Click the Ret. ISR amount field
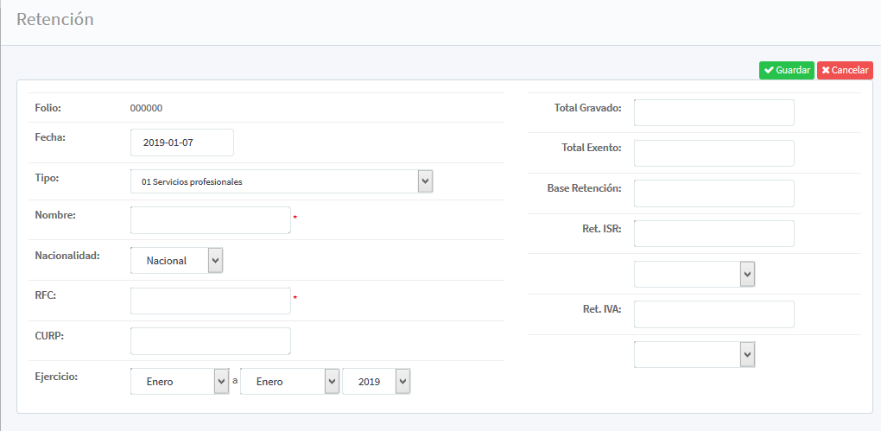 tap(713, 233)
